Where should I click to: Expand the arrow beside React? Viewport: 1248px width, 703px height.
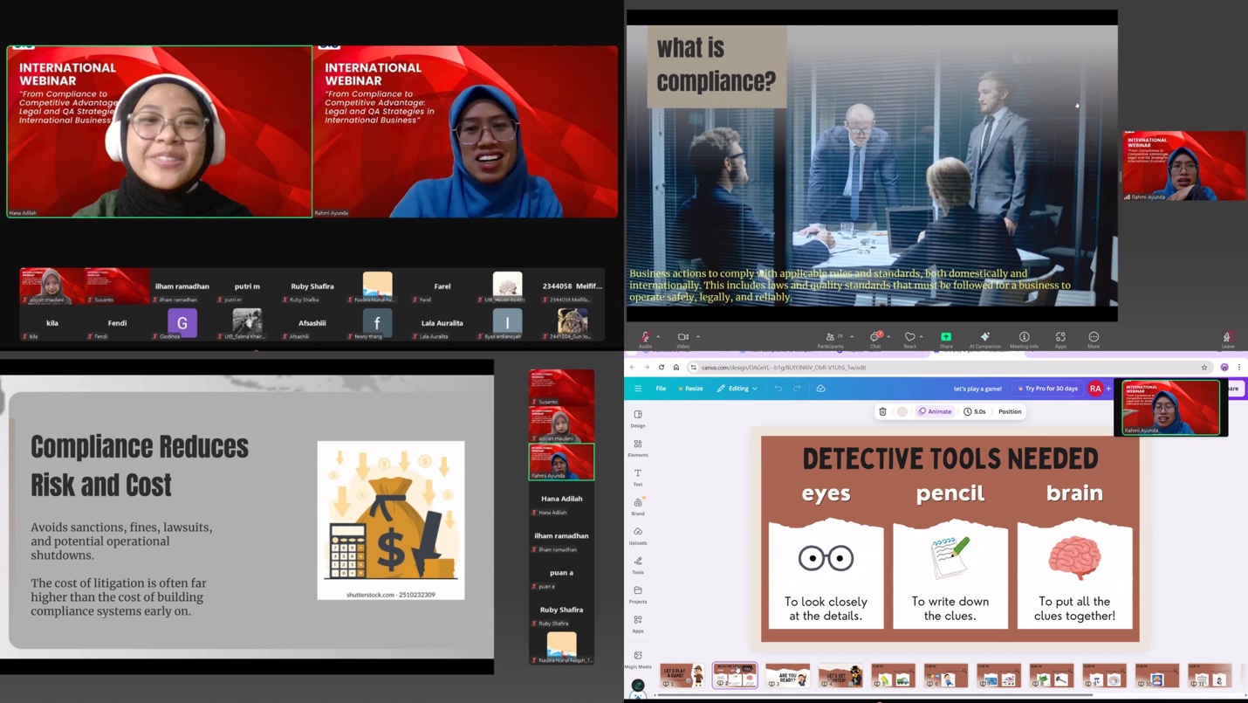[x=922, y=337]
